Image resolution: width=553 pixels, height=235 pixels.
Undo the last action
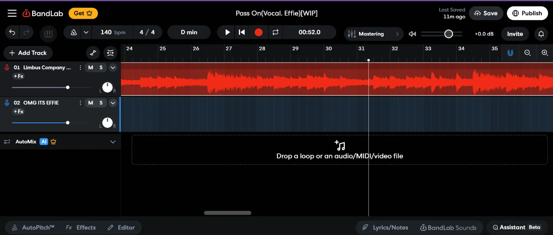coord(12,33)
